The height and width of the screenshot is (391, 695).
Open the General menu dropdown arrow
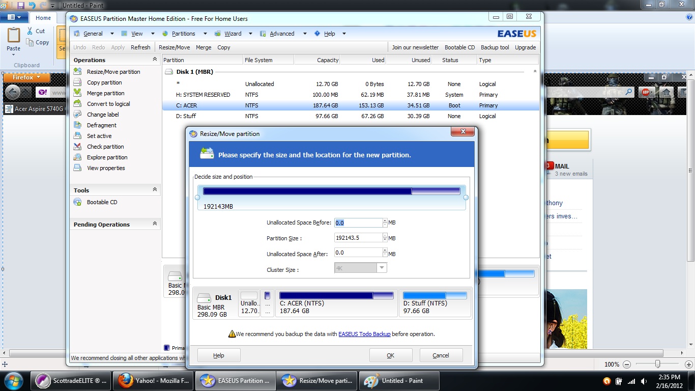click(111, 34)
